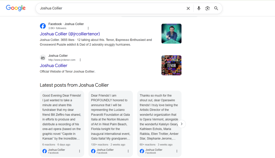Click 'Facebook · Joshua Collier' source label
The height and width of the screenshot is (158, 275).
[66, 24]
